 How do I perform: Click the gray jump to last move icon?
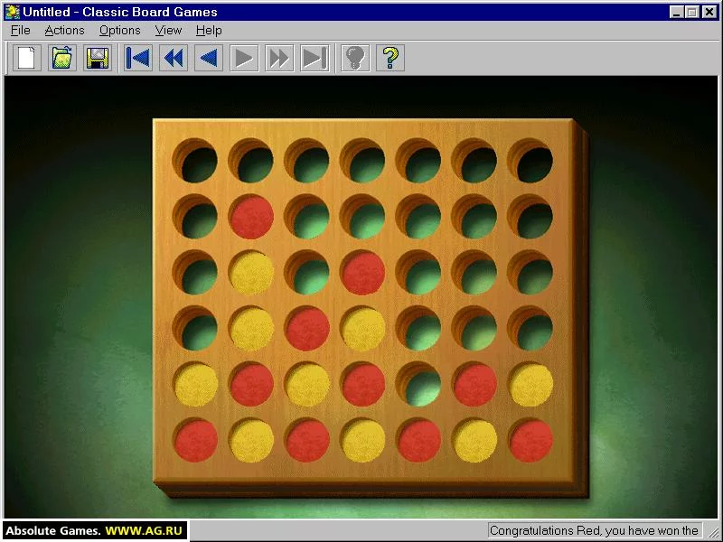tap(315, 58)
